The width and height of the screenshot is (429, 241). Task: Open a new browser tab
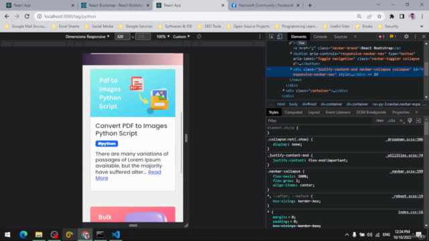(x=310, y=5)
